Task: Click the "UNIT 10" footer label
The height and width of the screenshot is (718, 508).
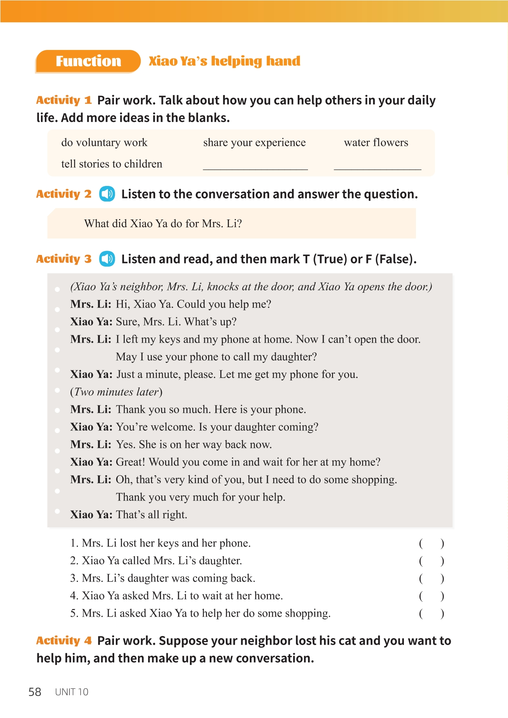Action: pos(72,692)
